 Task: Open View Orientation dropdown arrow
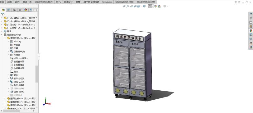tap(141, 6)
